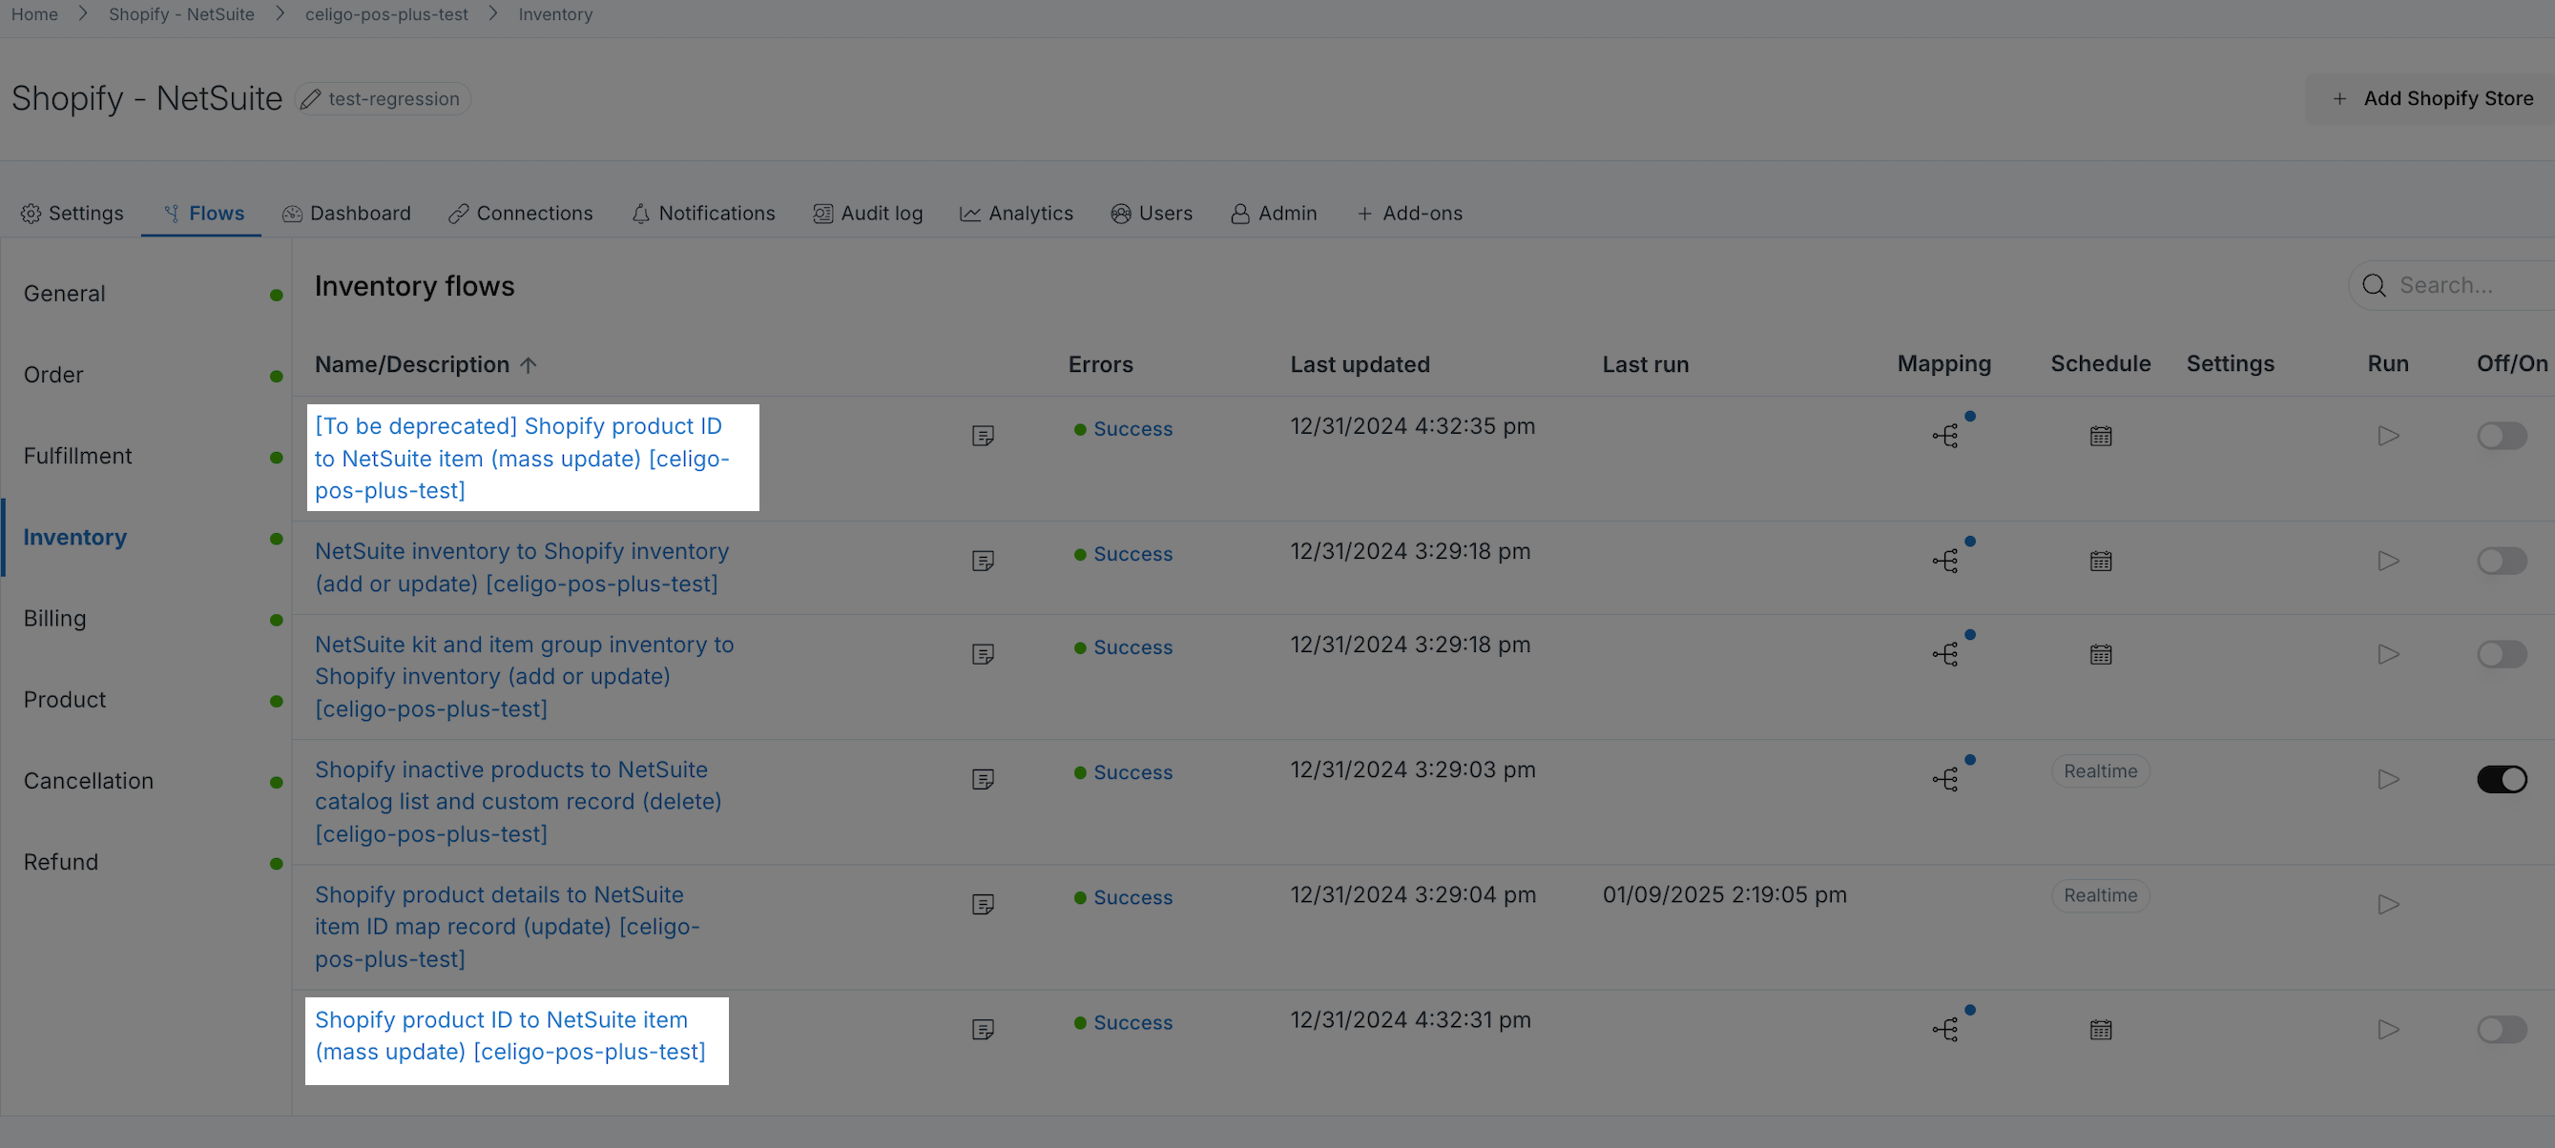Open mapping for the deprecated Shopify product ID flow
The height and width of the screenshot is (1148, 2555).
pos(1945,436)
